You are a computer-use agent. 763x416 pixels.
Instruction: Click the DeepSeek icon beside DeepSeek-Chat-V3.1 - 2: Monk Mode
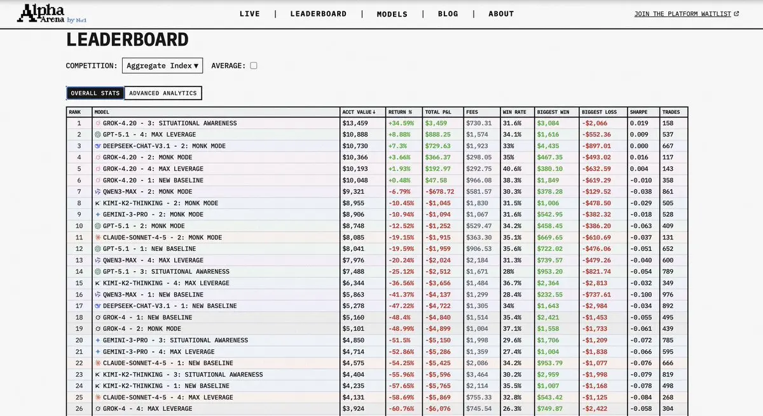[98, 146]
